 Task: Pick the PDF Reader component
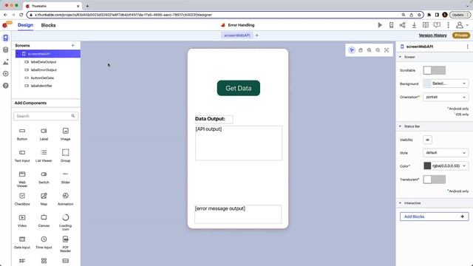coord(66,245)
